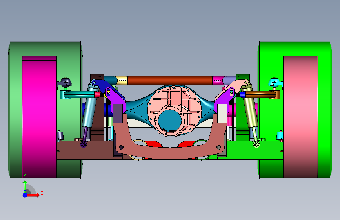Select the red cap on left link

click(97, 95)
